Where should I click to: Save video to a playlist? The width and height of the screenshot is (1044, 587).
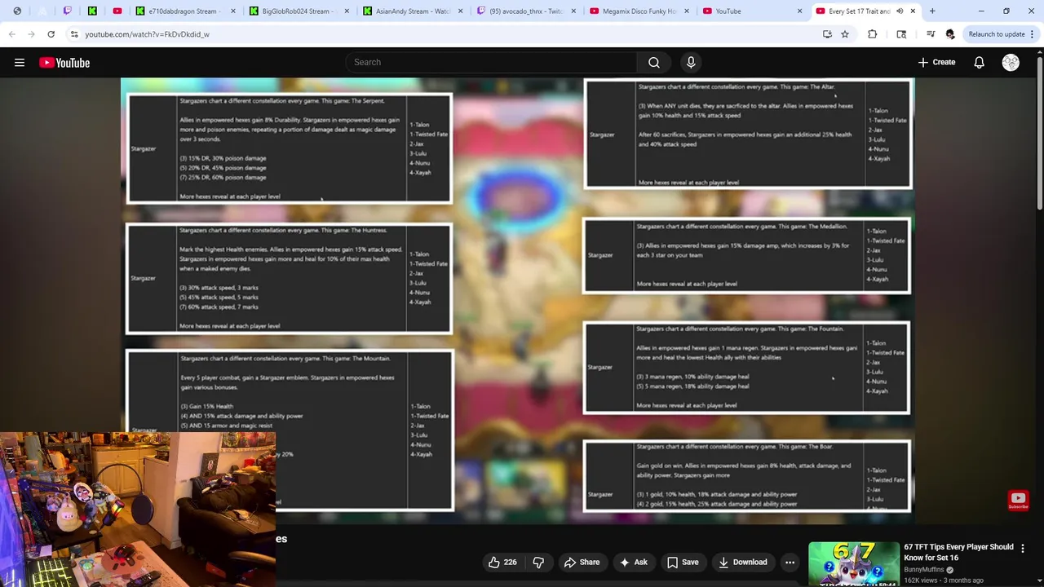(683, 562)
